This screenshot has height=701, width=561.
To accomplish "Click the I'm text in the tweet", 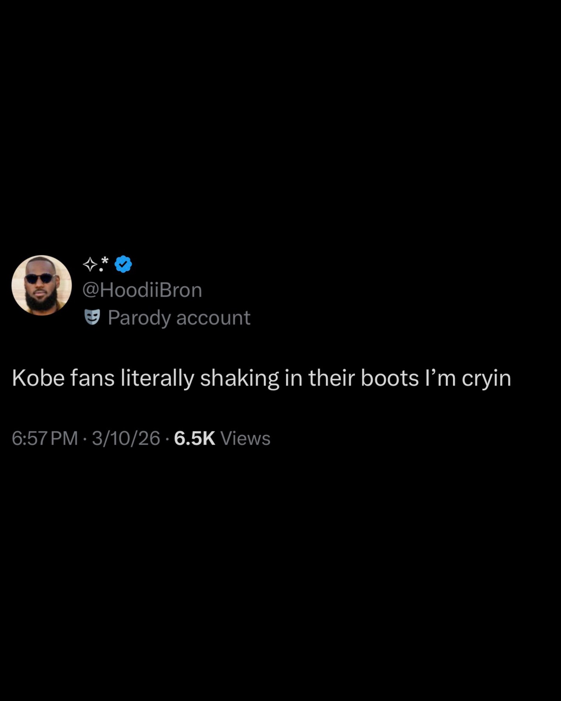I will point(440,378).
